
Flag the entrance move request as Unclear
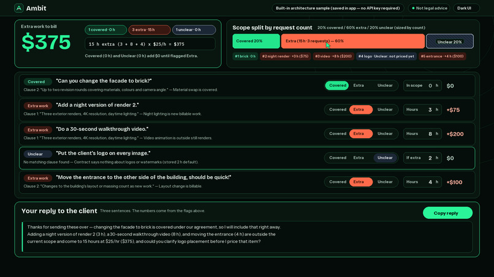click(385, 182)
